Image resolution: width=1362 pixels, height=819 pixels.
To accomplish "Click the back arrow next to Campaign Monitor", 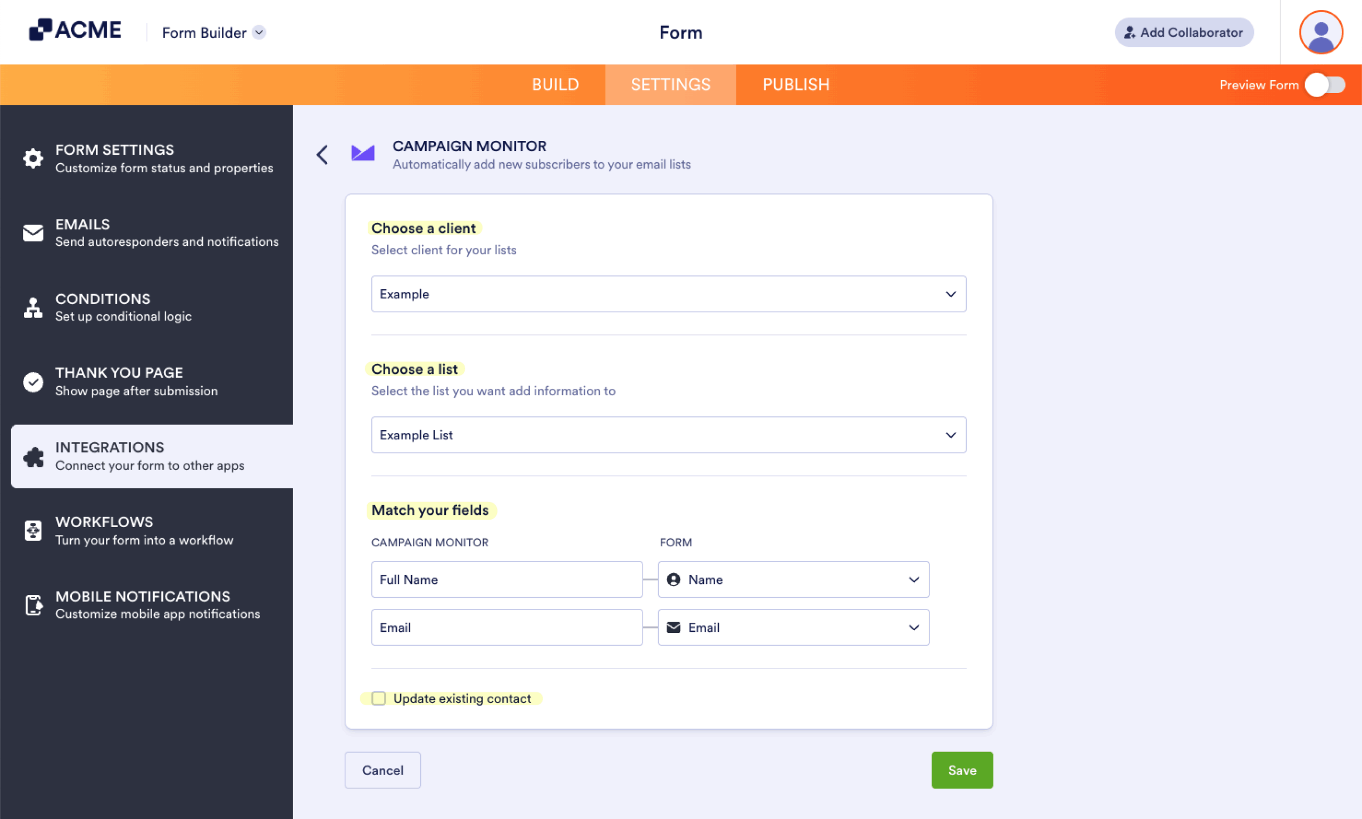I will [322, 155].
